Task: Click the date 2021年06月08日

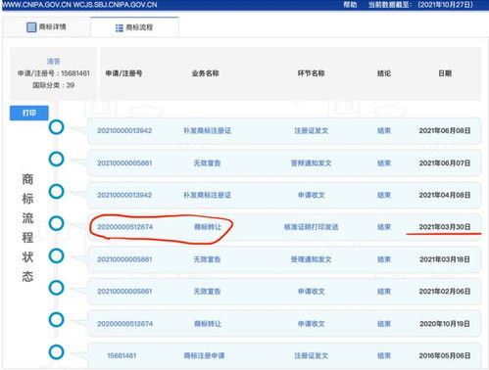Action: (445, 130)
